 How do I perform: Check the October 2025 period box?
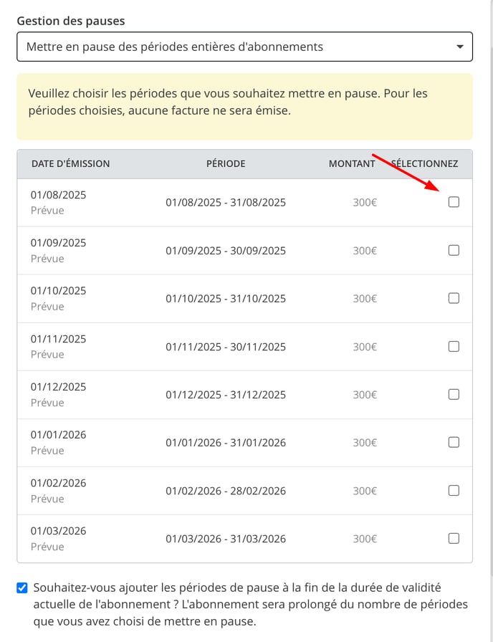coord(454,298)
